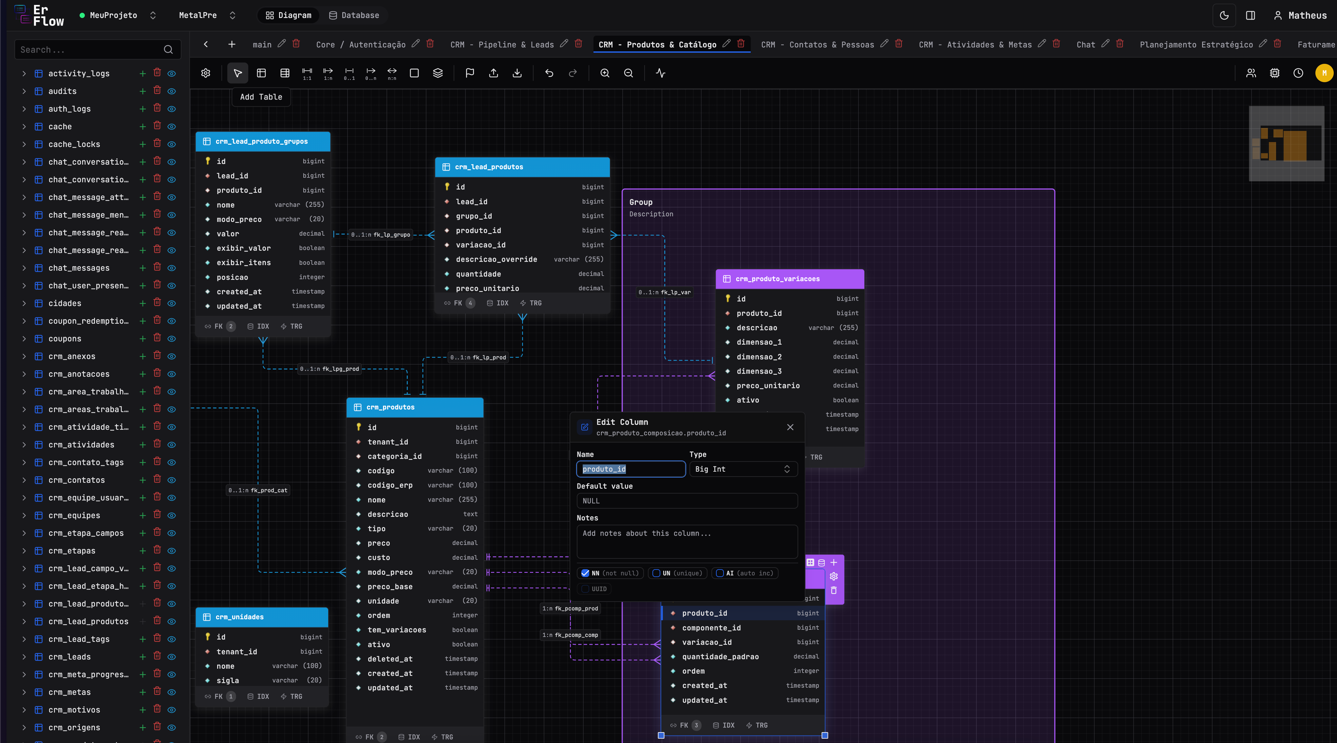Image resolution: width=1337 pixels, height=743 pixels.
Task: Switch to CRM - Pipeline & Leads tab
Action: [x=502, y=45]
